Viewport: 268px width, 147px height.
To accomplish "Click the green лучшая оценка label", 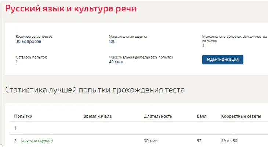I will [x=37, y=141].
